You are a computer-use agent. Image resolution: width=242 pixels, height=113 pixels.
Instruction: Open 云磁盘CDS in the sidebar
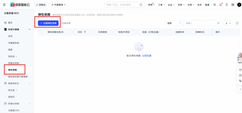[x=14, y=110]
